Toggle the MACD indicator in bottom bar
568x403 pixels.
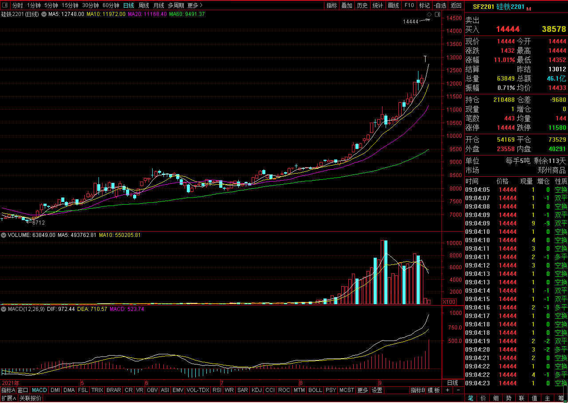click(x=39, y=390)
